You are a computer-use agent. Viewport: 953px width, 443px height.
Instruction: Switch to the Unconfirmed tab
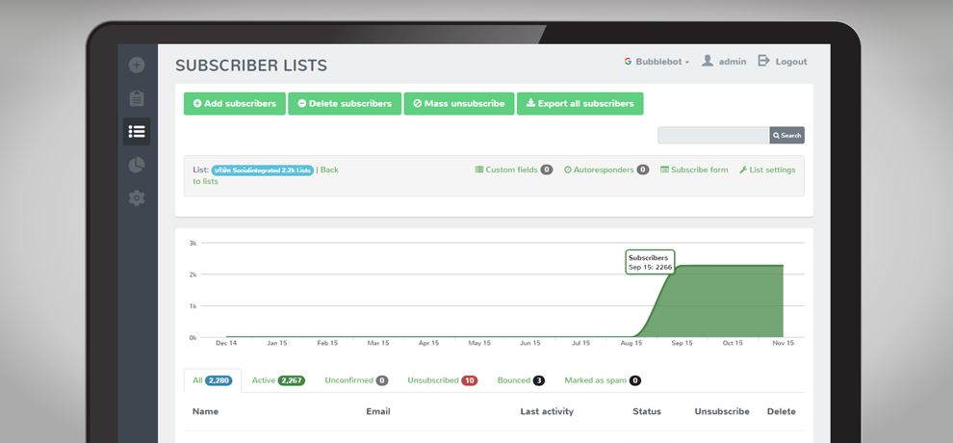356,380
